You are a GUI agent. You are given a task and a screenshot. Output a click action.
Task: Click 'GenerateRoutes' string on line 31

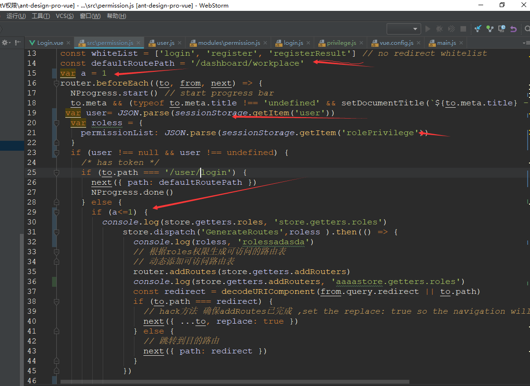coord(242,232)
